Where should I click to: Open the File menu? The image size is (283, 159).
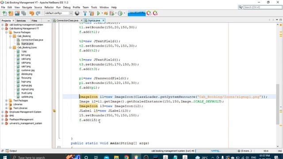(3, 7)
